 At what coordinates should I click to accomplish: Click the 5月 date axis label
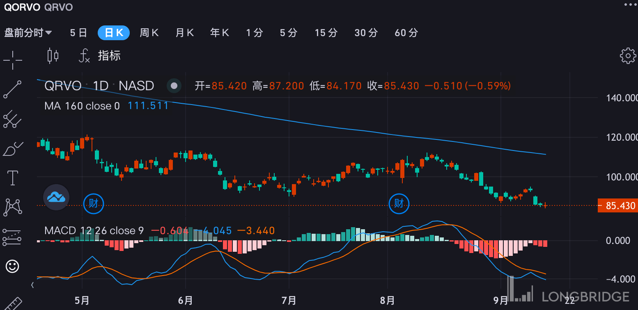point(82,301)
